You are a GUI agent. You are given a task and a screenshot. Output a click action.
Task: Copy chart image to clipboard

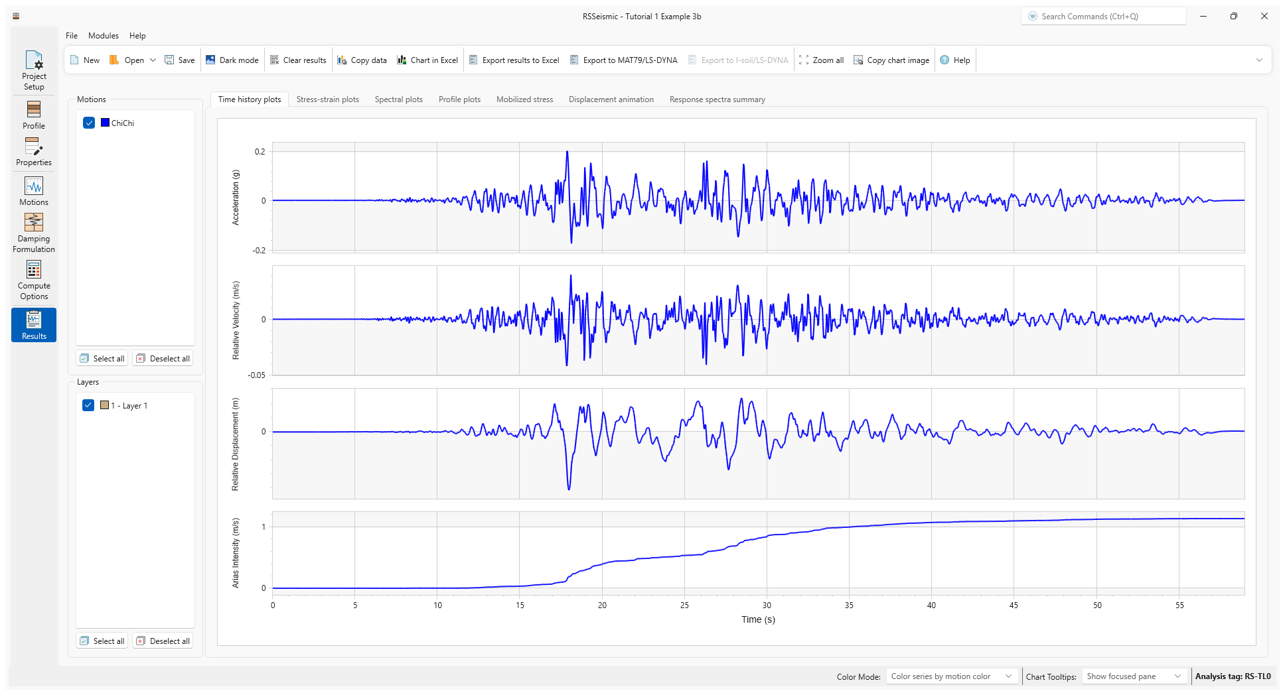891,60
